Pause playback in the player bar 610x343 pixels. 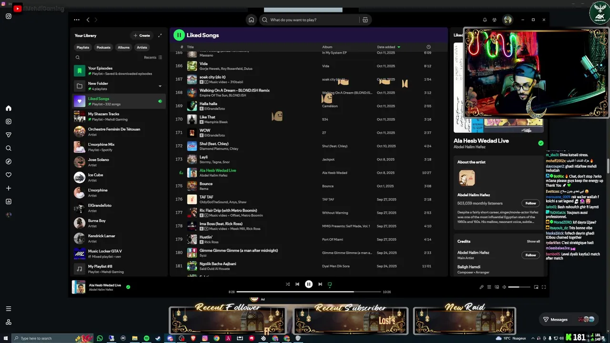click(x=309, y=284)
